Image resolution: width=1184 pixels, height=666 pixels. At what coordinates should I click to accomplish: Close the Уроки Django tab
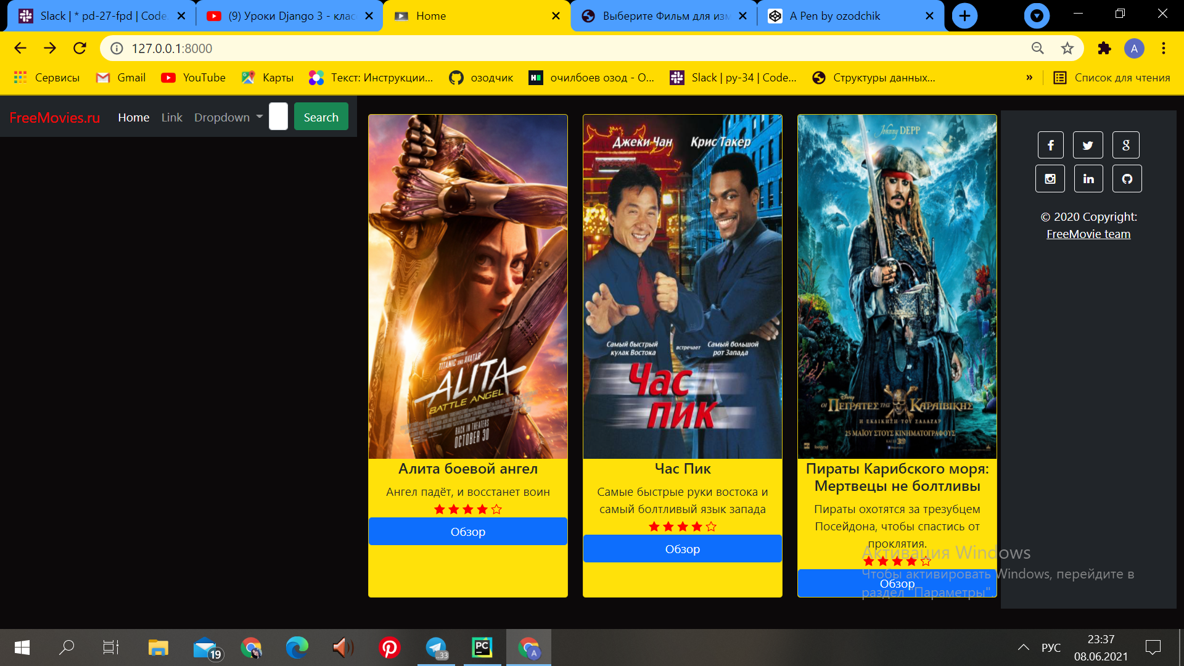[x=369, y=16]
